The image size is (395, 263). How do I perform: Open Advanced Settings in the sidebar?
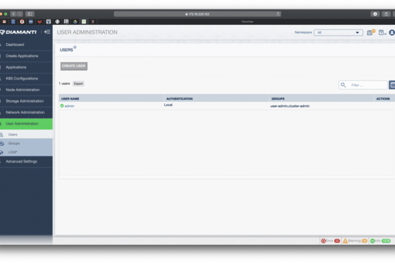(x=26, y=162)
